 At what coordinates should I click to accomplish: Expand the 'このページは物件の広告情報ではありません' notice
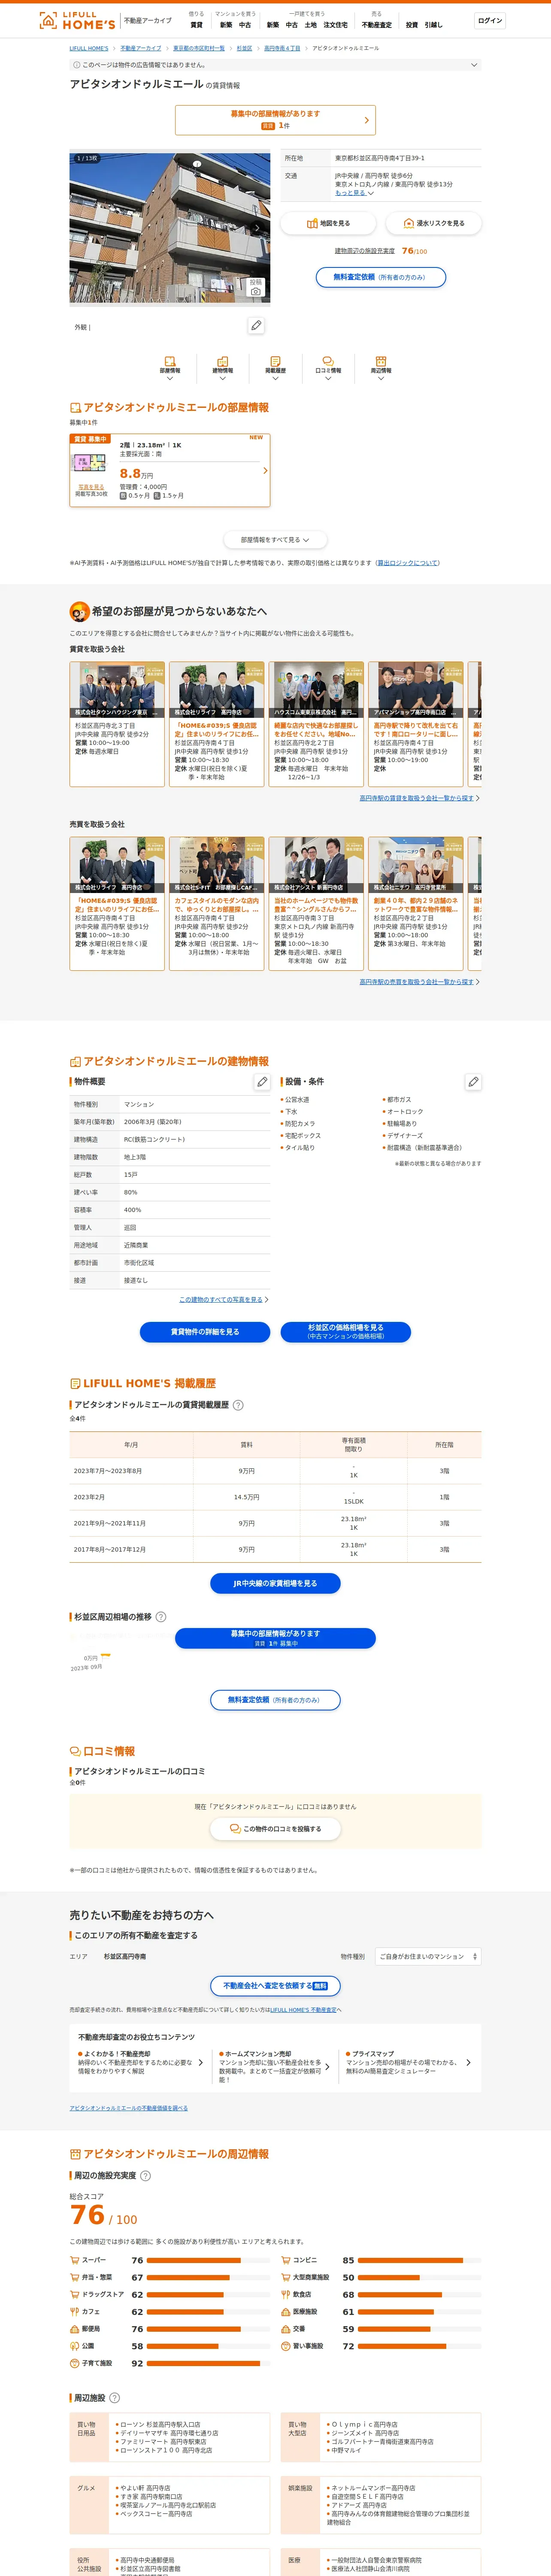click(275, 65)
